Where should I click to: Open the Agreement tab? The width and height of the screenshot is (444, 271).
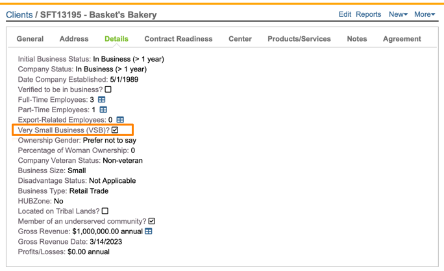coord(402,39)
